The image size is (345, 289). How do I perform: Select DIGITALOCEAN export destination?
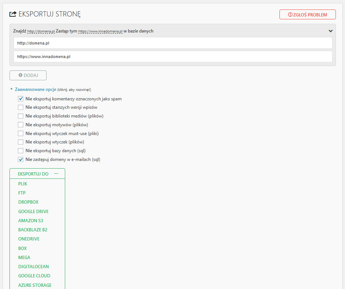click(x=34, y=266)
